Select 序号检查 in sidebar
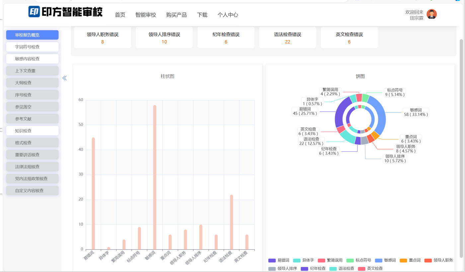This screenshot has width=465, height=272. (32, 95)
